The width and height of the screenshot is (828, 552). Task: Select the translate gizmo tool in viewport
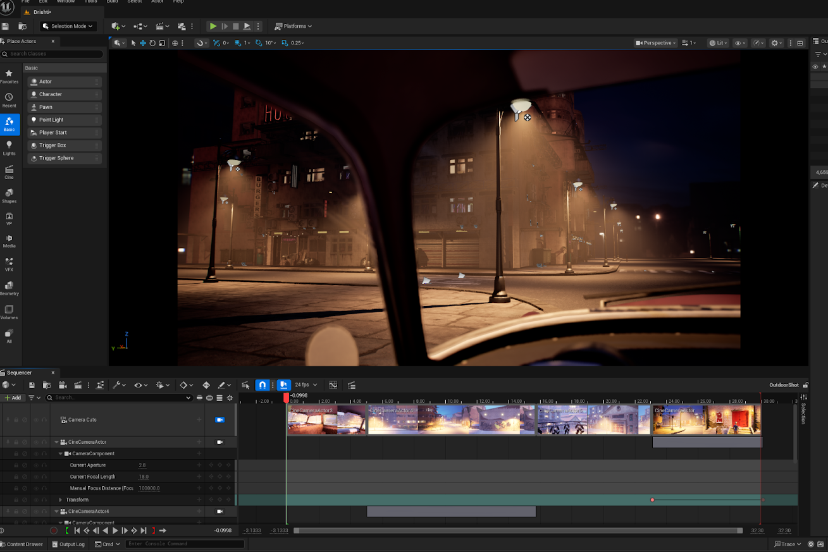[143, 43]
